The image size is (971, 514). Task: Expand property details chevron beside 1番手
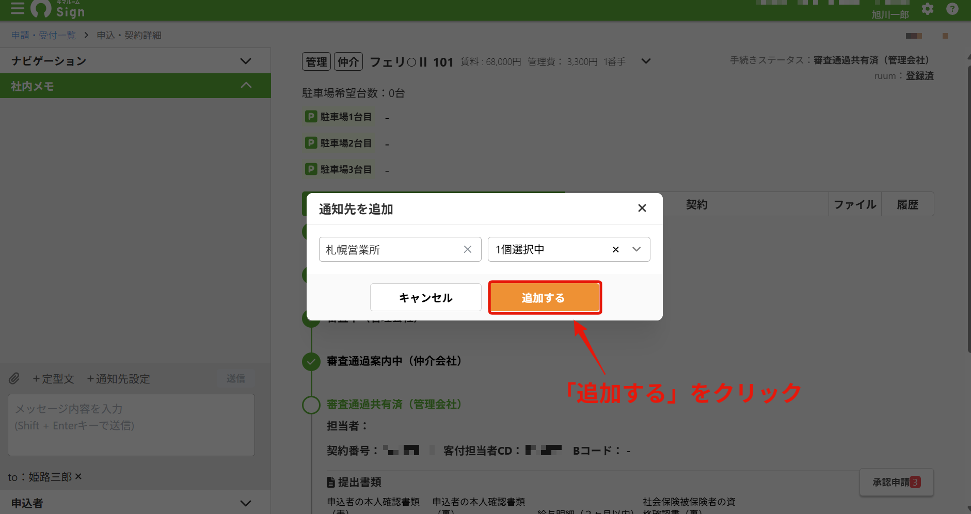coord(646,61)
